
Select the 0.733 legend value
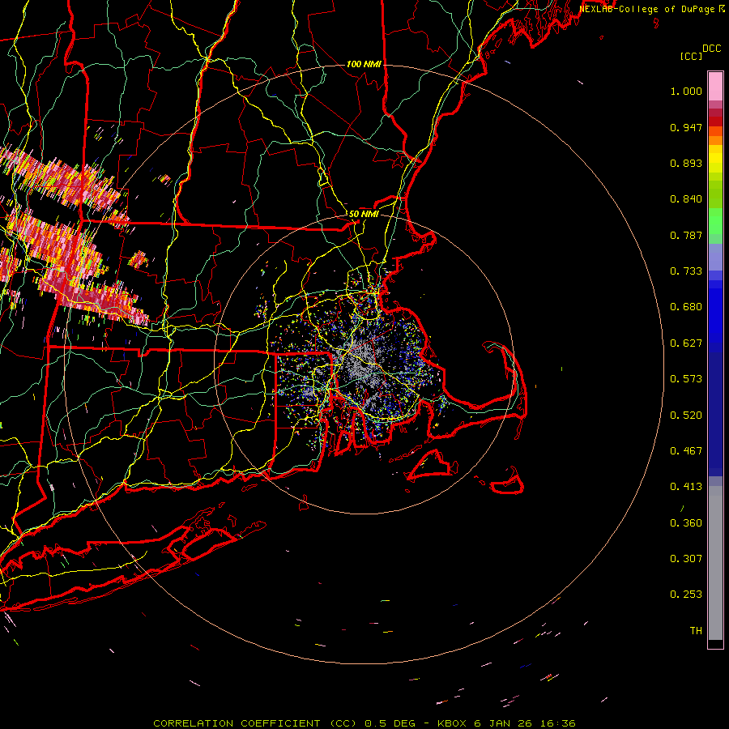coord(686,271)
